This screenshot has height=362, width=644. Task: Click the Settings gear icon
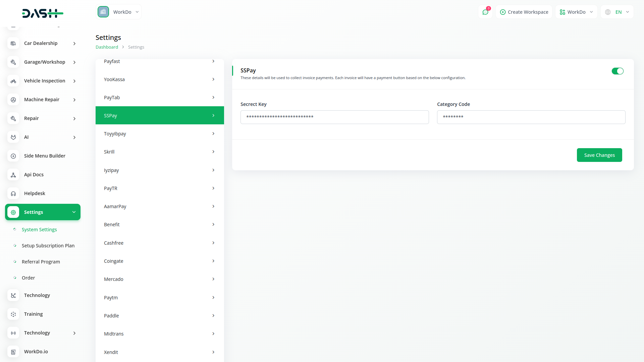point(13,212)
